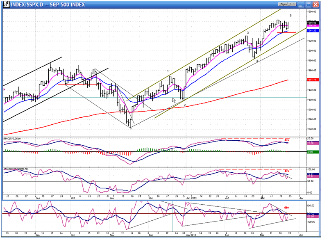Click the 1340.00 price axis label
Viewport: 322px width, 240px height.
coord(312,129)
